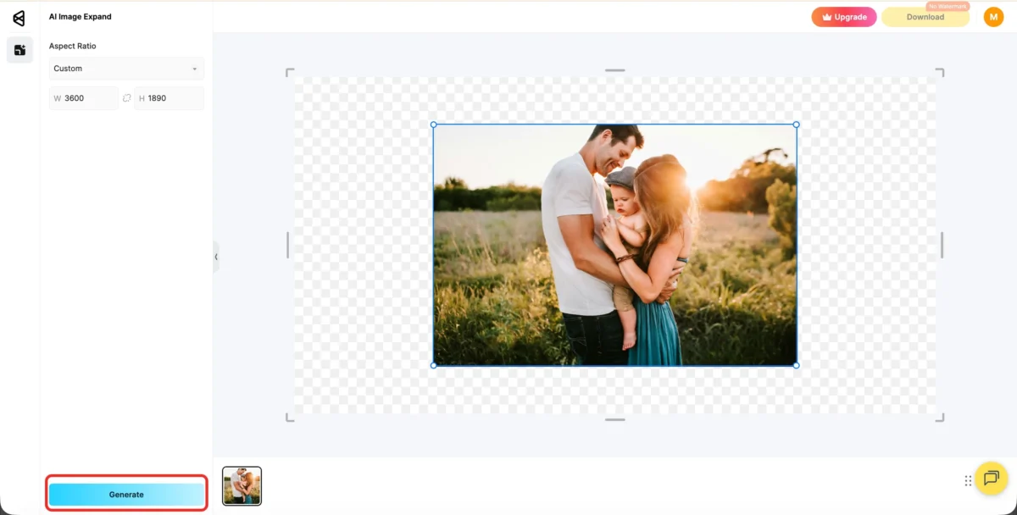
Task: Click the Generate button
Action: click(126, 494)
